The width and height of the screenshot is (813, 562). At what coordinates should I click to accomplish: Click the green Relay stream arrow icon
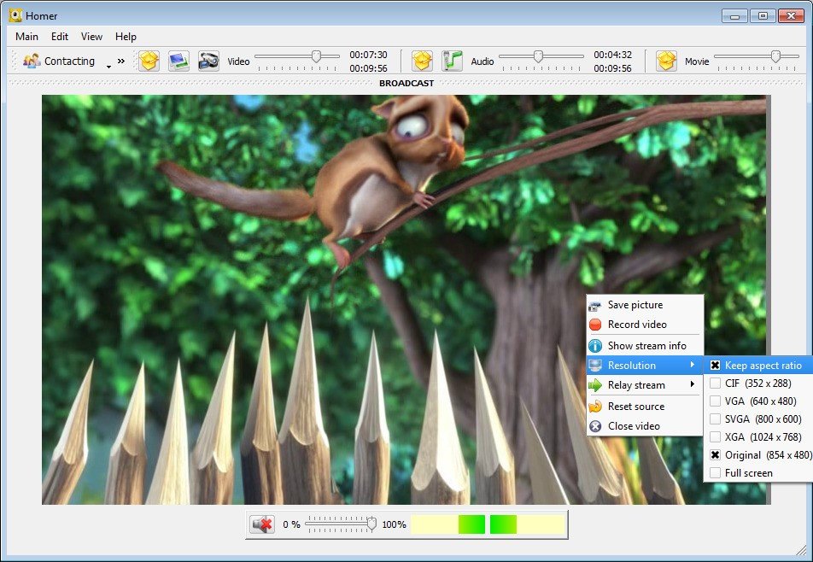(595, 385)
